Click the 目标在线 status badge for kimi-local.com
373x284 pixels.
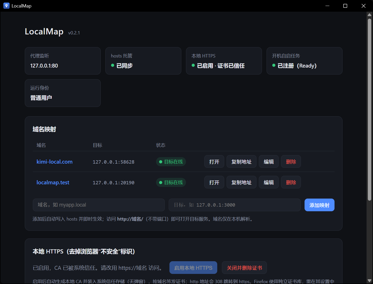[x=171, y=162]
